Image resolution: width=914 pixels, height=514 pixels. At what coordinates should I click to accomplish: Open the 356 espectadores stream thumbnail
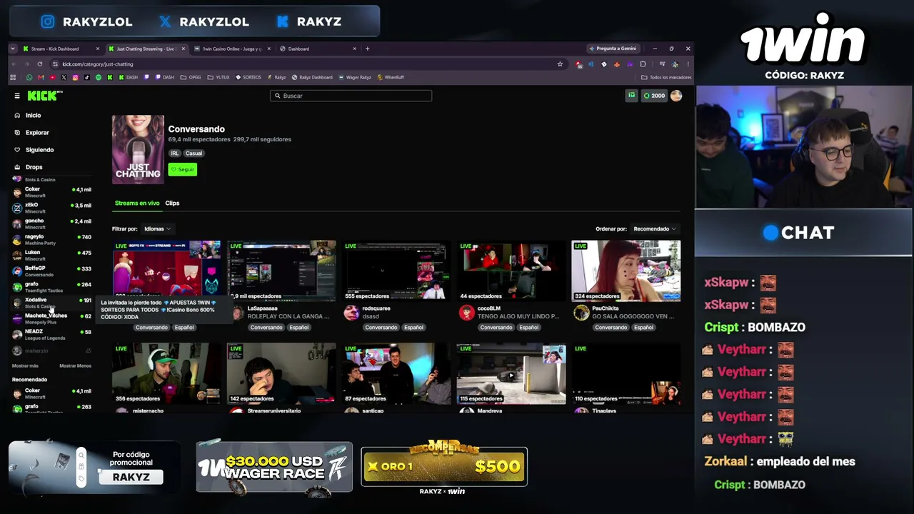(x=166, y=373)
